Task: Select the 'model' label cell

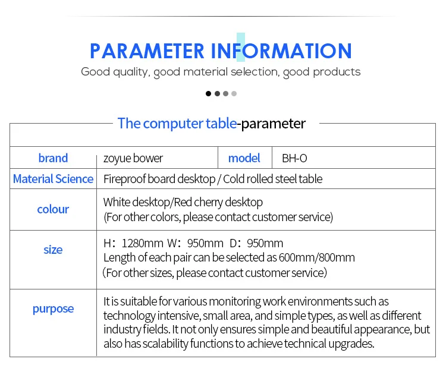Action: (244, 158)
